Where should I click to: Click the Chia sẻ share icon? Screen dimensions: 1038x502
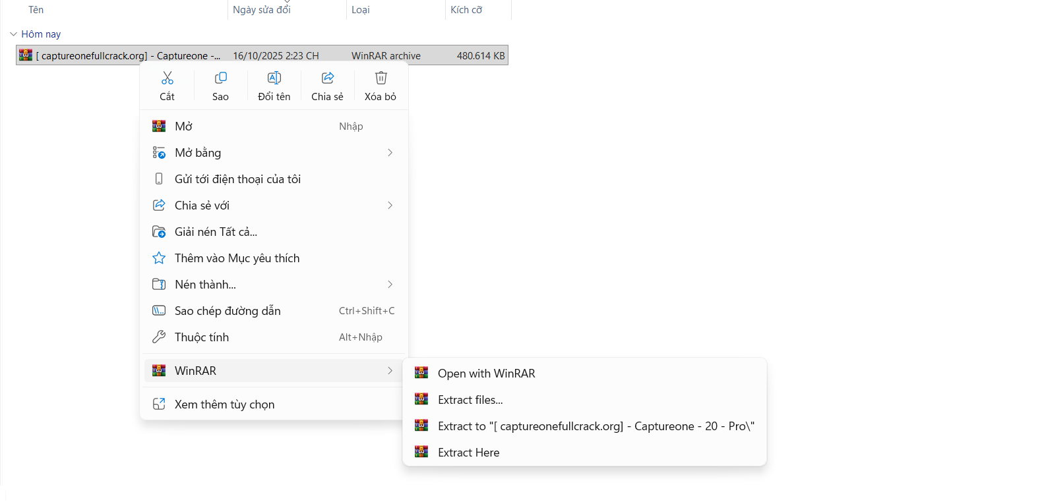328,78
